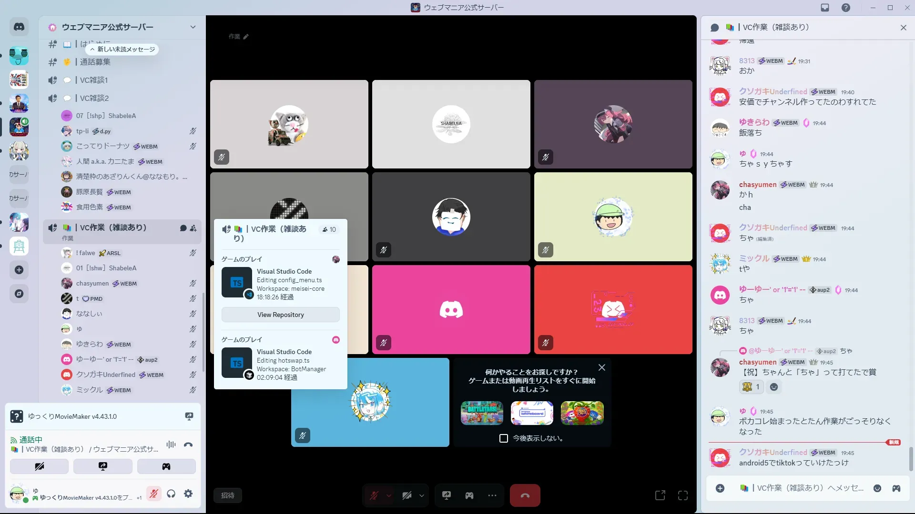Open the user settings gear icon
915x514 pixels.
tap(188, 494)
